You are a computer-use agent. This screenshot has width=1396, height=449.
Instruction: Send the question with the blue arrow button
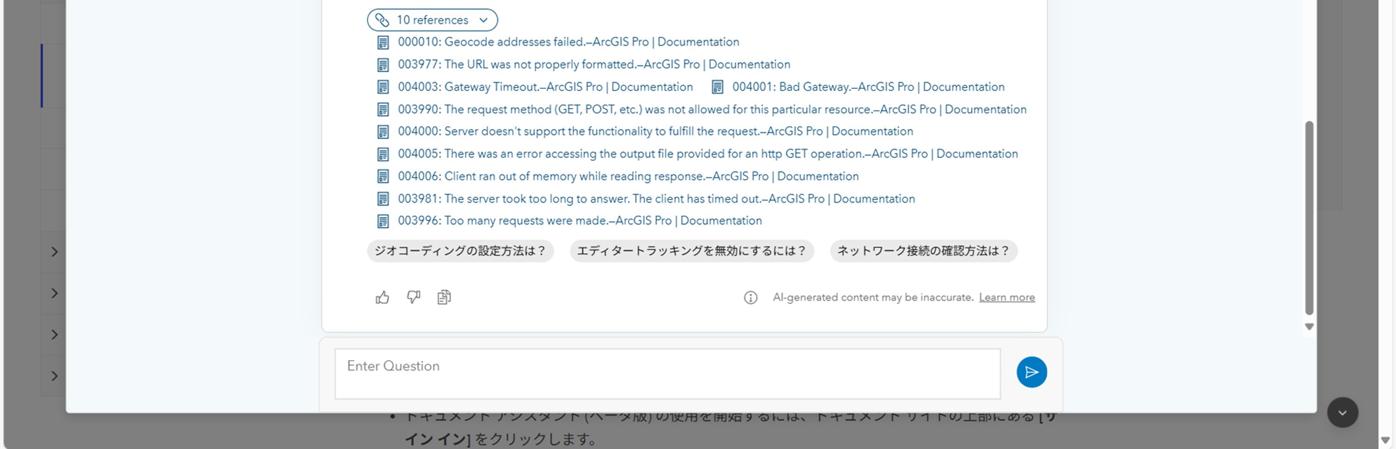1031,372
